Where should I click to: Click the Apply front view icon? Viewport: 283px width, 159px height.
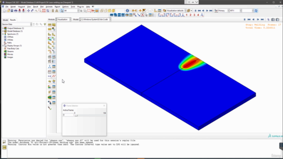(x=160, y=15)
